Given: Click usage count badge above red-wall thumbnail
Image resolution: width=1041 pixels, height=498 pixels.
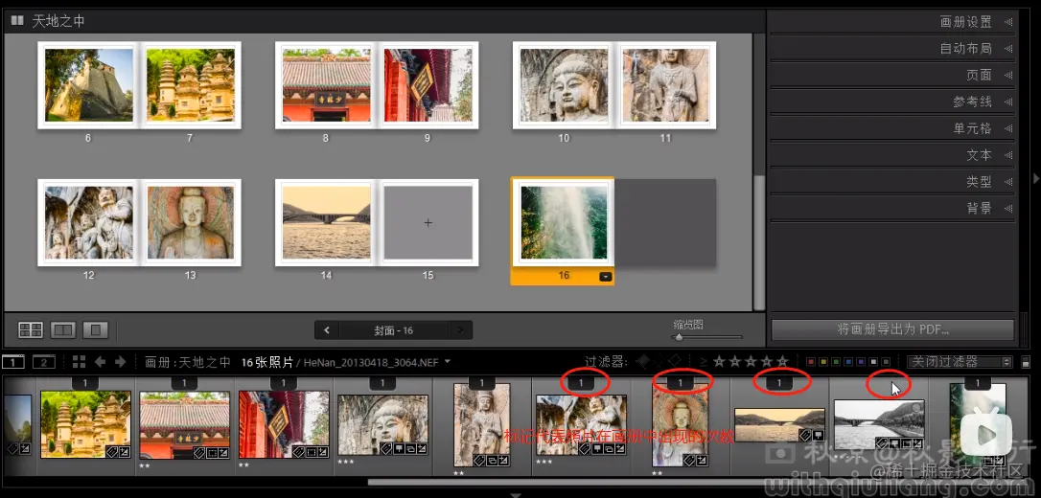Looking at the screenshot, I should tap(284, 383).
